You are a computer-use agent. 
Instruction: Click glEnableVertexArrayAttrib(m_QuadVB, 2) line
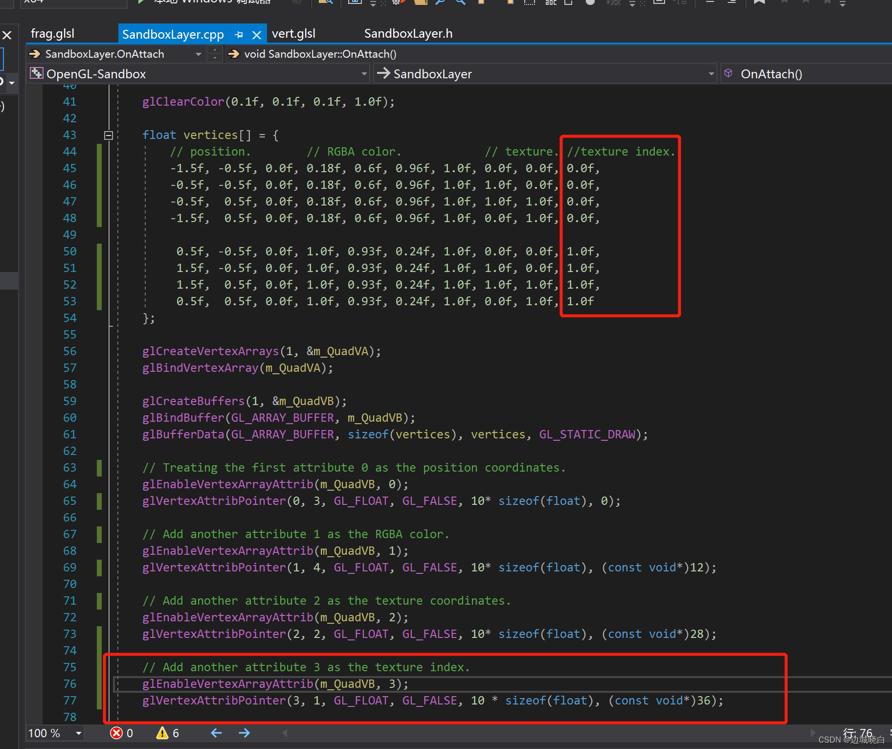275,617
